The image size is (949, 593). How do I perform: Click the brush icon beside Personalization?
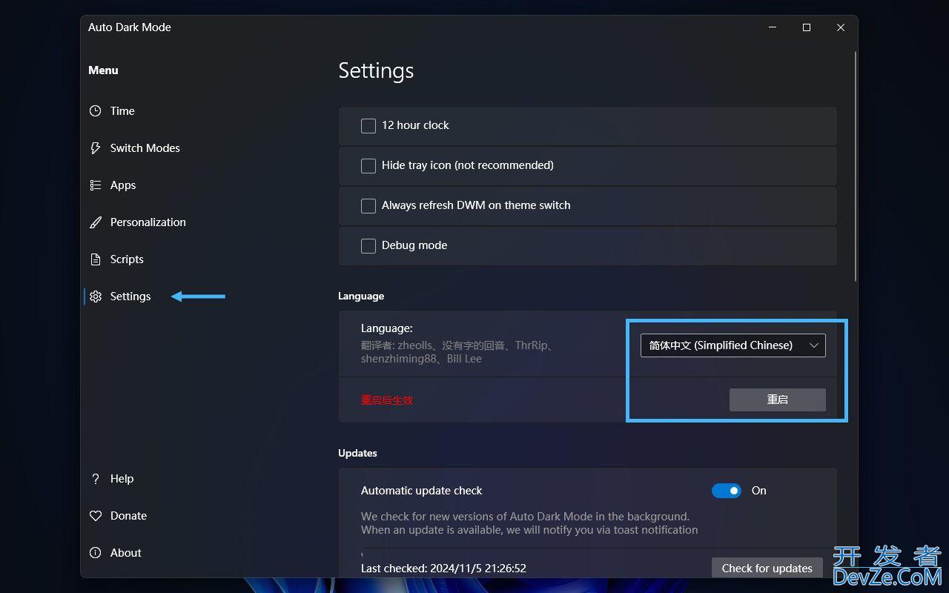coord(96,222)
